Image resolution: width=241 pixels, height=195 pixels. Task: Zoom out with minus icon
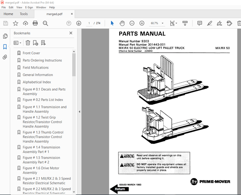coord(132,23)
